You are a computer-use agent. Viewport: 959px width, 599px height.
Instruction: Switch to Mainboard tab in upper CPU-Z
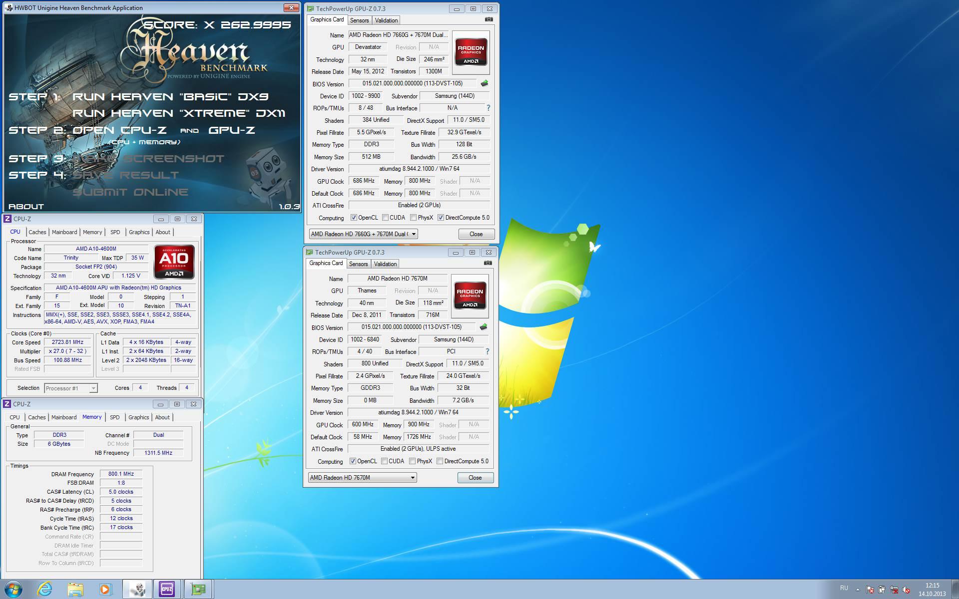pos(64,232)
